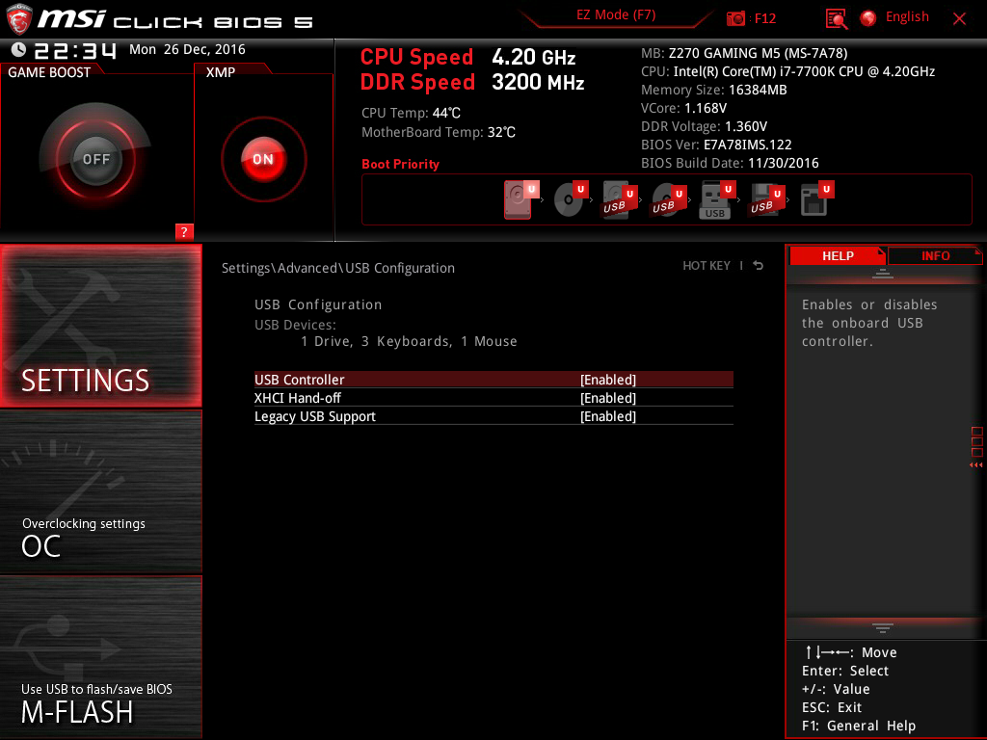Click the 'ESC: Exit' hint
This screenshot has height=740, width=987.
click(832, 707)
